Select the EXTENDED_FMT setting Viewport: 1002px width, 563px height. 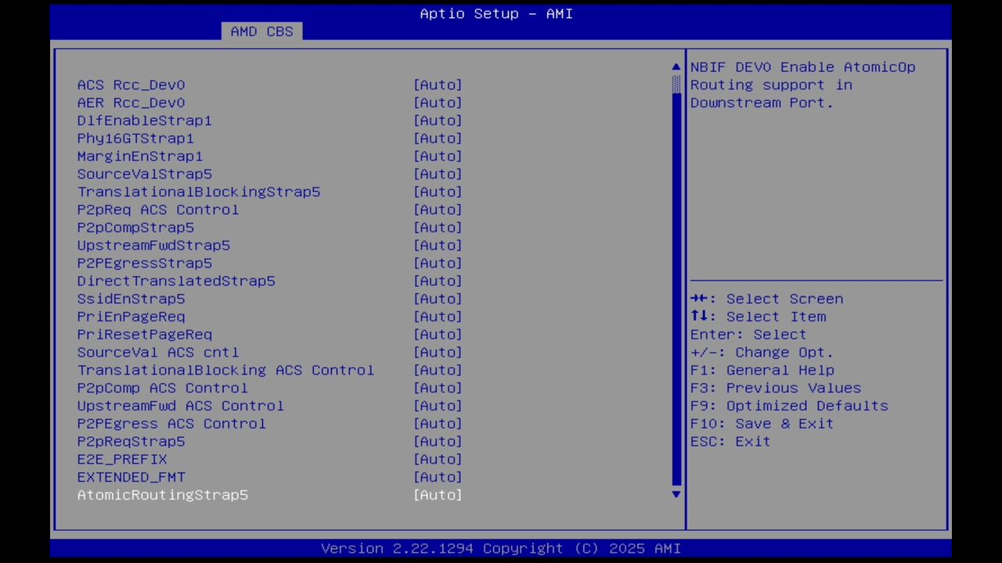(438, 477)
